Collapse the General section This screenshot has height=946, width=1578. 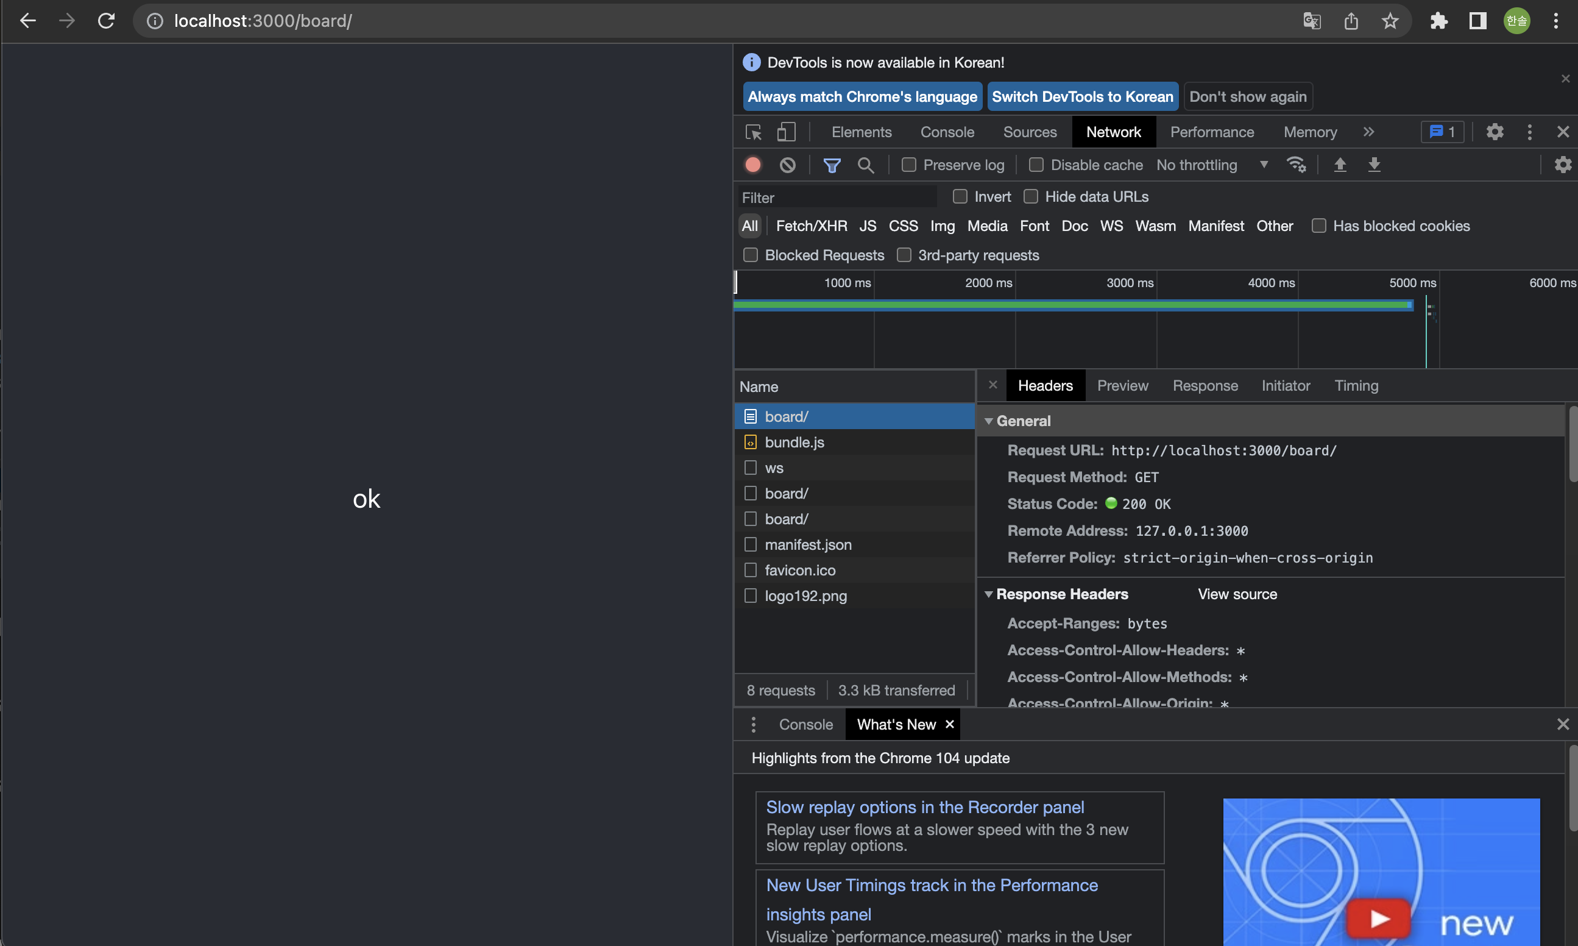989,421
